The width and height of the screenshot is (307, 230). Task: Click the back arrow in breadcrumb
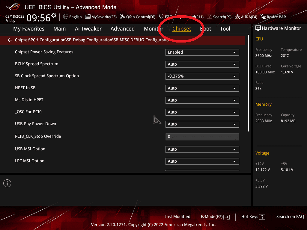10,40
